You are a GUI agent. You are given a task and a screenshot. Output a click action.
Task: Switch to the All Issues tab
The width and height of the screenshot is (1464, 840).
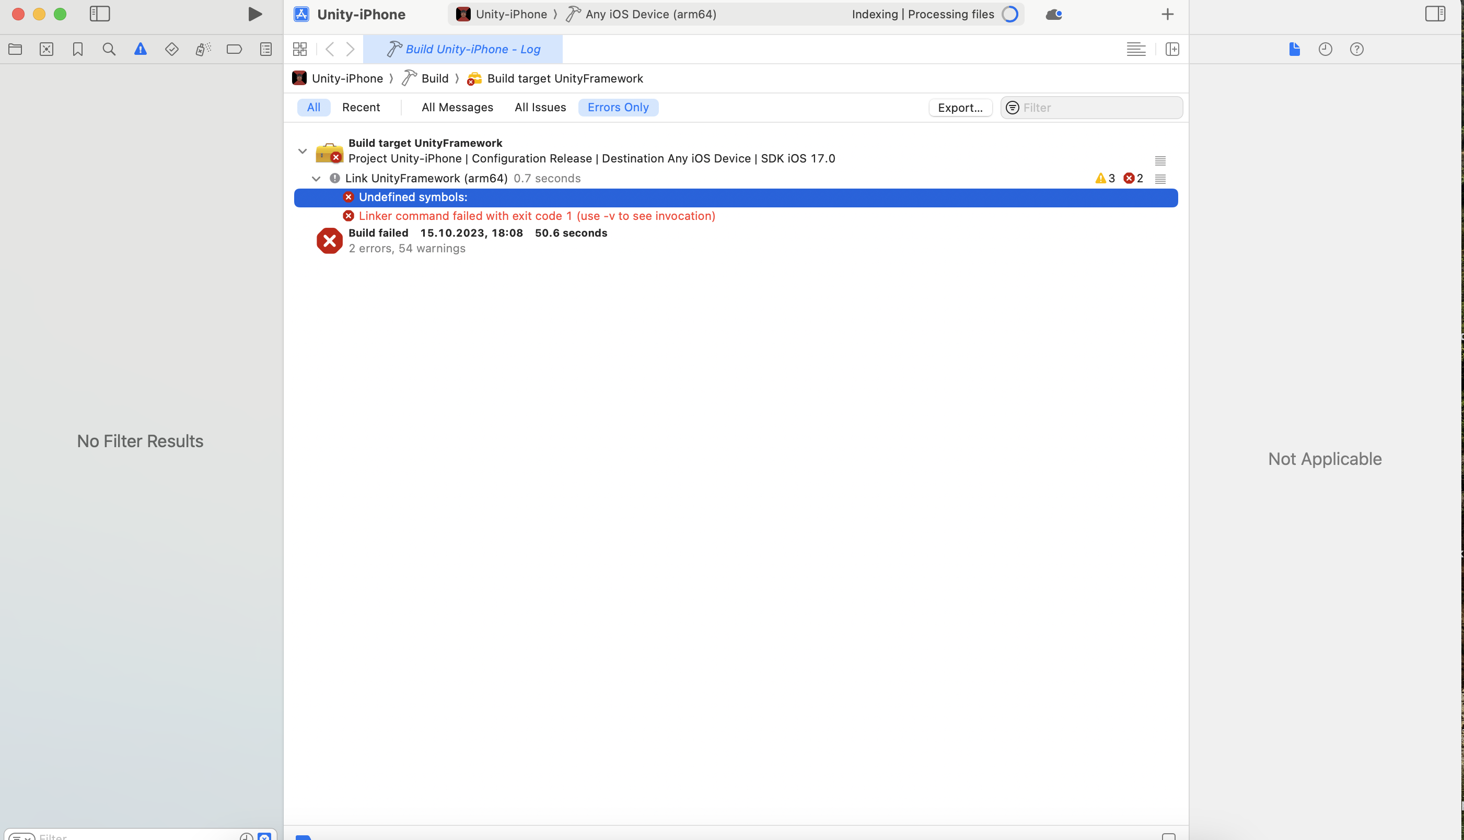[540, 107]
